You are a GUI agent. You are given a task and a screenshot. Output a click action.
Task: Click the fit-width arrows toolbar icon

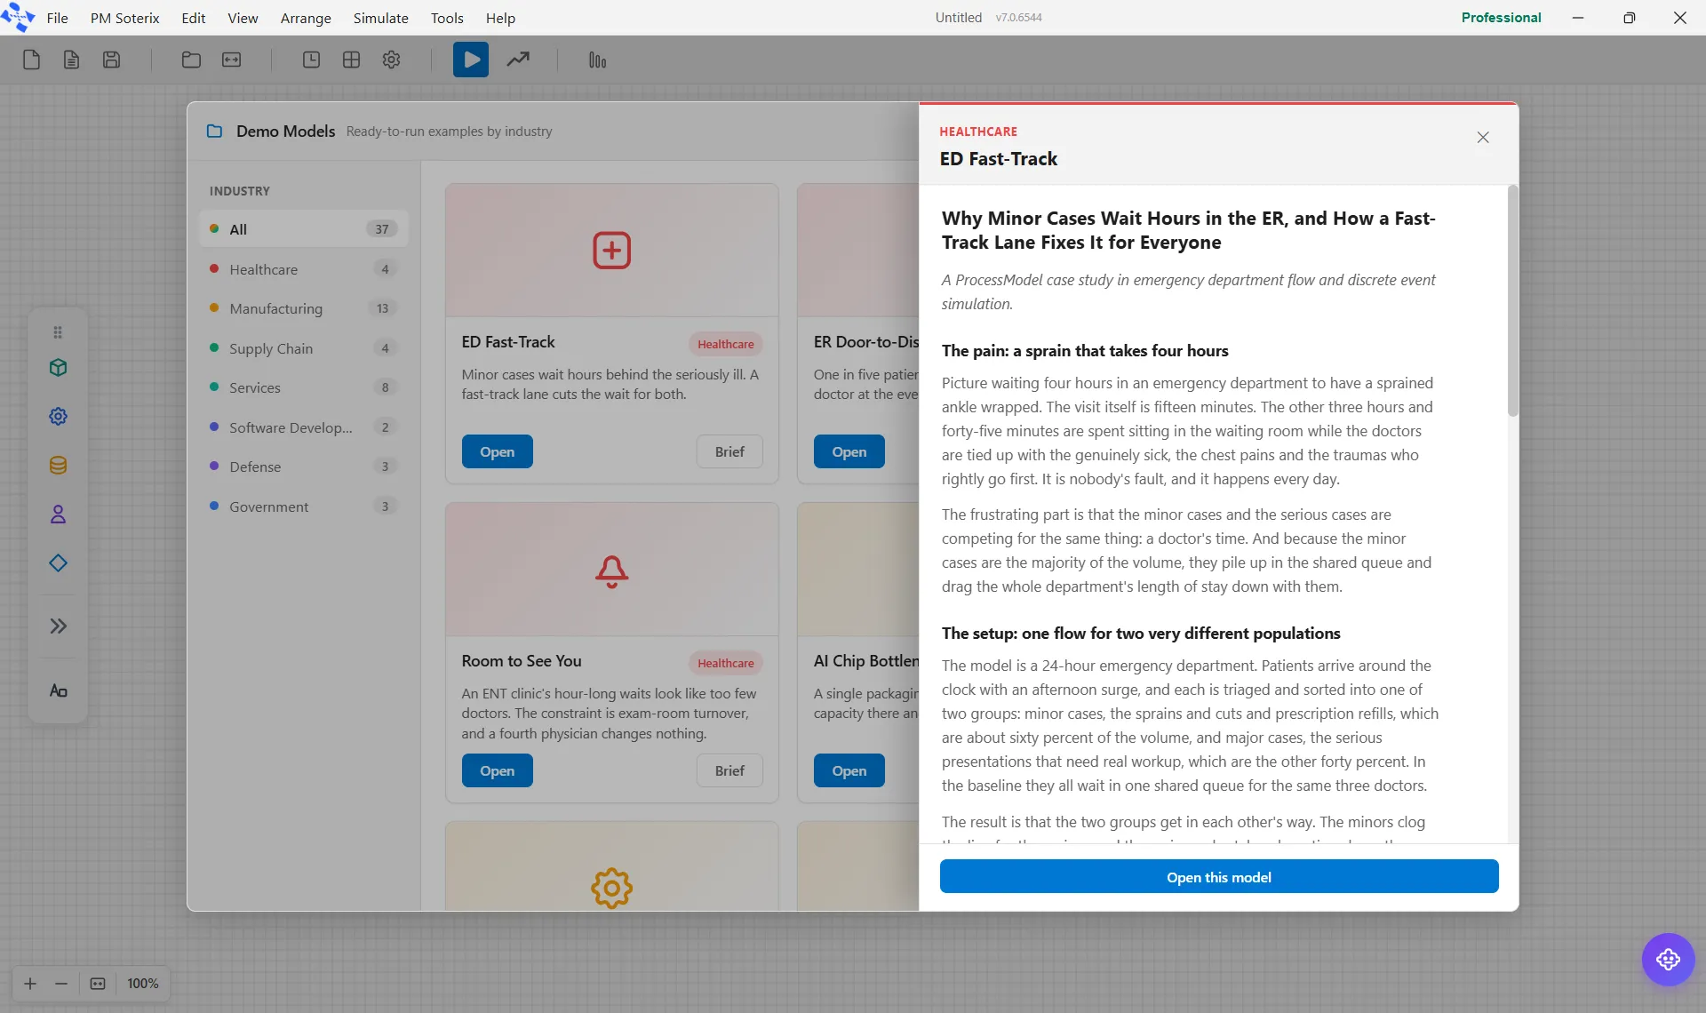point(231,60)
